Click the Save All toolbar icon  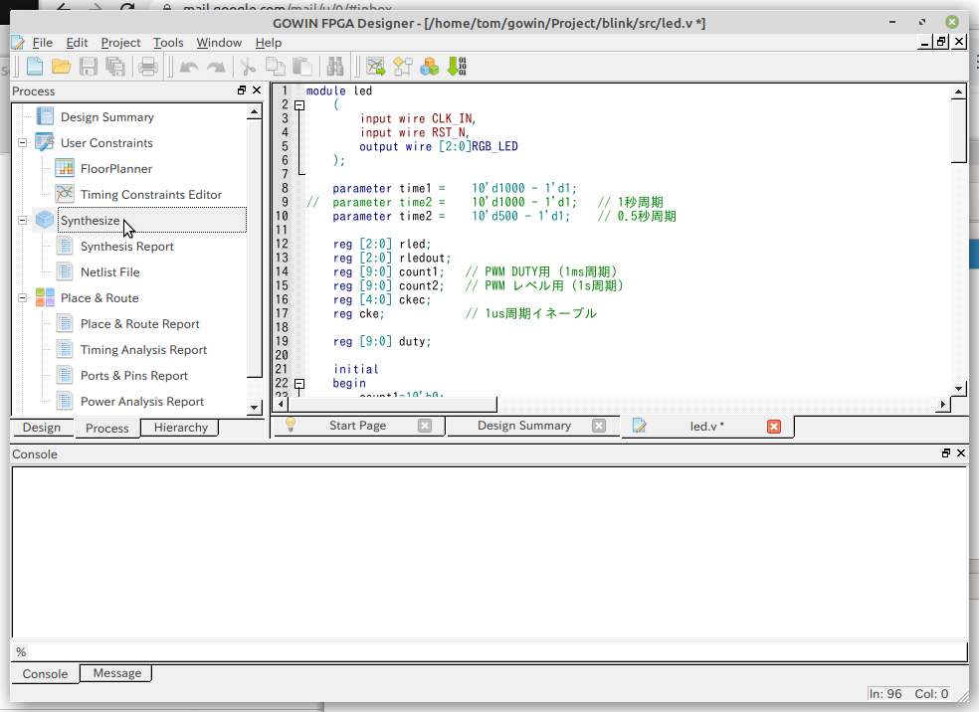(x=115, y=67)
